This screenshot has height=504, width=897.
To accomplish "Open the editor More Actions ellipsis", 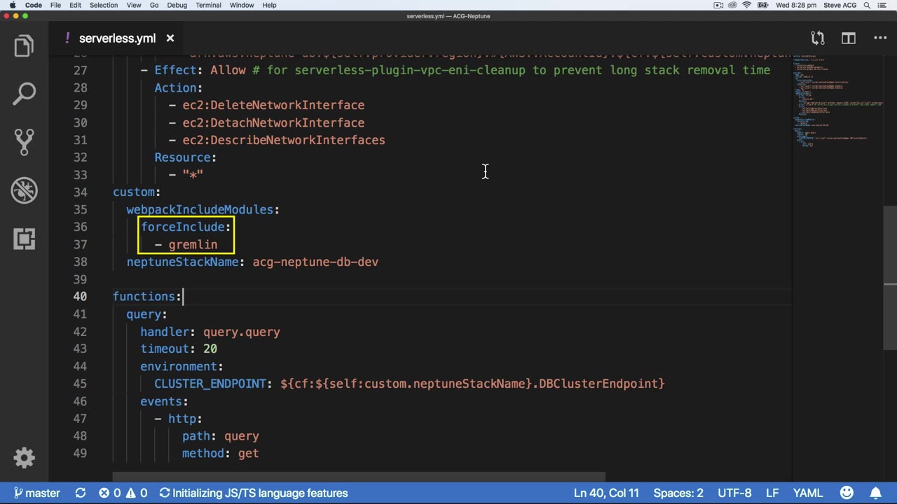I will (880, 38).
